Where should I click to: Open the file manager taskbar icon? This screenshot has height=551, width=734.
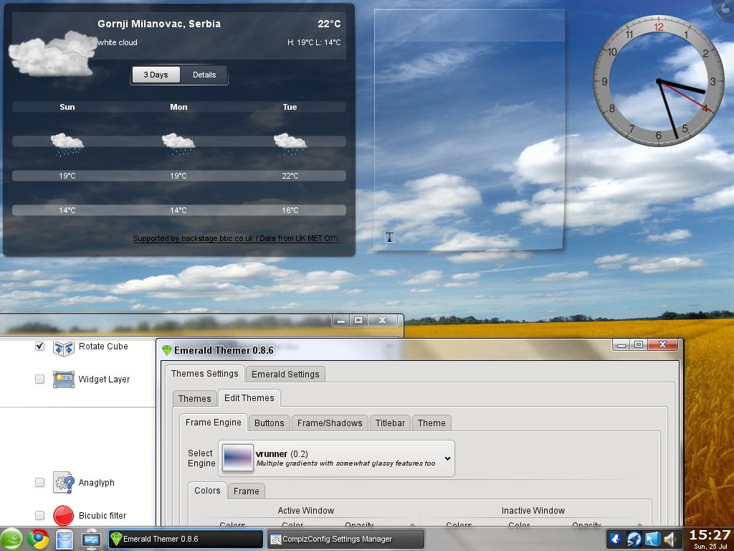65,540
